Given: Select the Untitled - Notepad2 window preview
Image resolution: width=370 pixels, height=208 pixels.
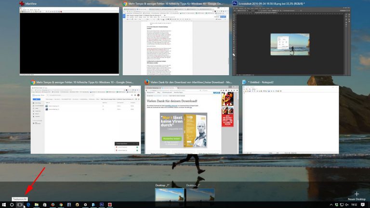Looking at the screenshot, I should [291, 120].
